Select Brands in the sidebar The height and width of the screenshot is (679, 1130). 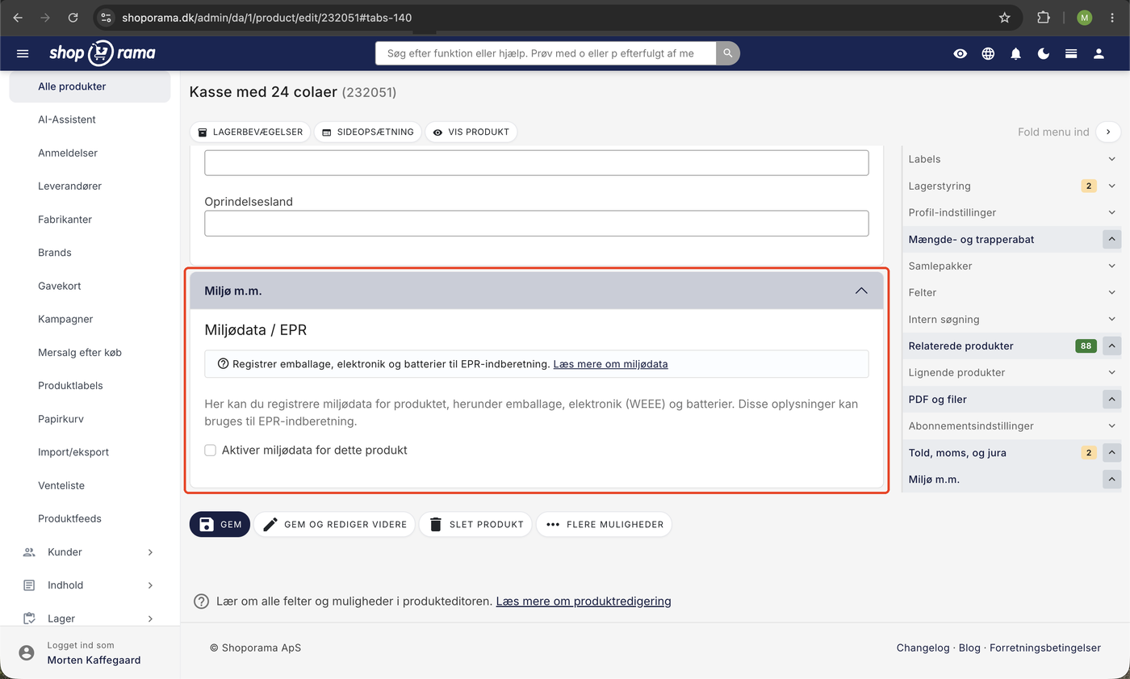point(55,253)
